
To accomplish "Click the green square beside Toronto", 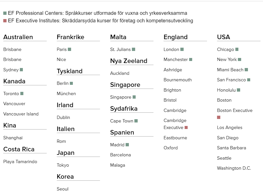I will pos(22,94).
